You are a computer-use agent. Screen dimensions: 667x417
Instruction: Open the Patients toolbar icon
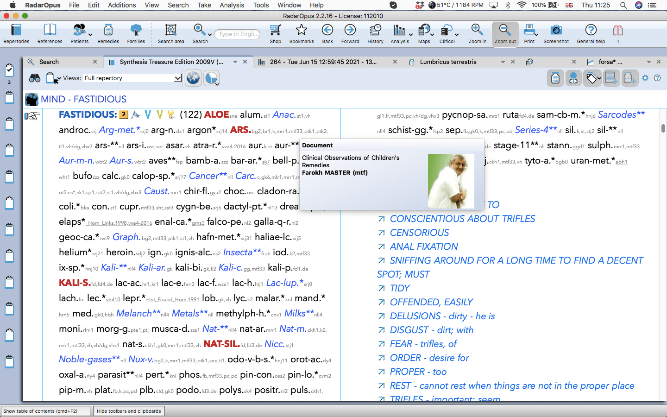pos(79,34)
